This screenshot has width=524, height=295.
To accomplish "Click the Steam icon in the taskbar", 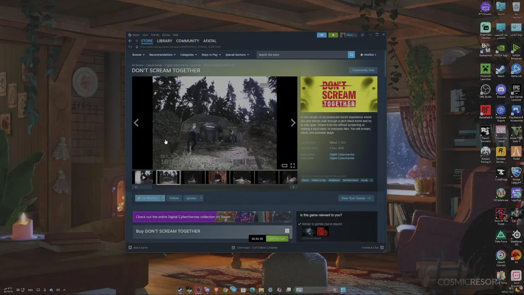I will click(x=180, y=290).
